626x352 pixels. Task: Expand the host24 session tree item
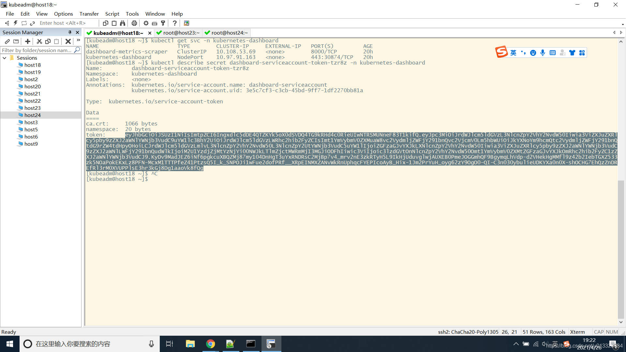tap(32, 115)
